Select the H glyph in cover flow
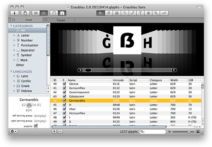This screenshot has width=212, height=147. pyautogui.click(x=148, y=43)
